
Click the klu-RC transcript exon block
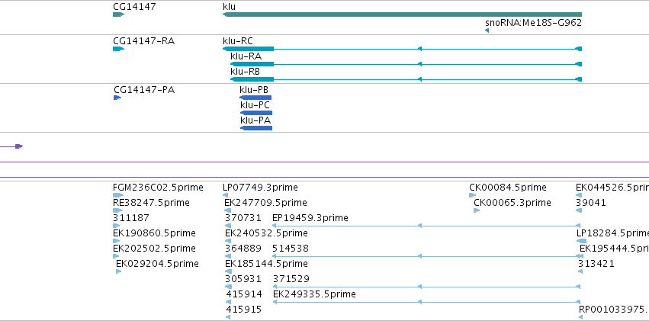coord(249,49)
